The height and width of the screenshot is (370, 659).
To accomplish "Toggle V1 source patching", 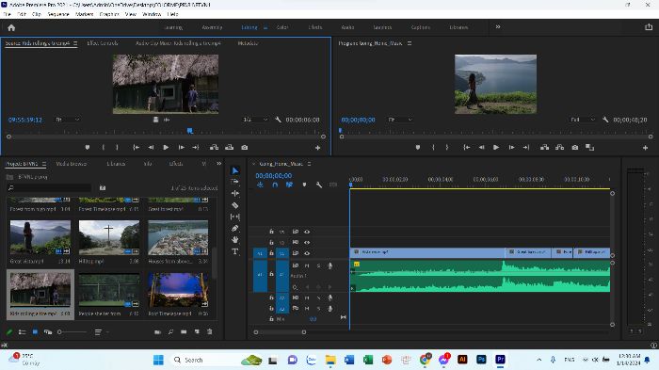I will tap(260, 253).
